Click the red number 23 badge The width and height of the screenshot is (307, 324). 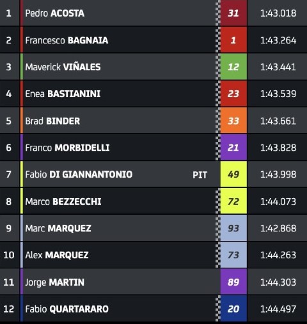pos(233,94)
